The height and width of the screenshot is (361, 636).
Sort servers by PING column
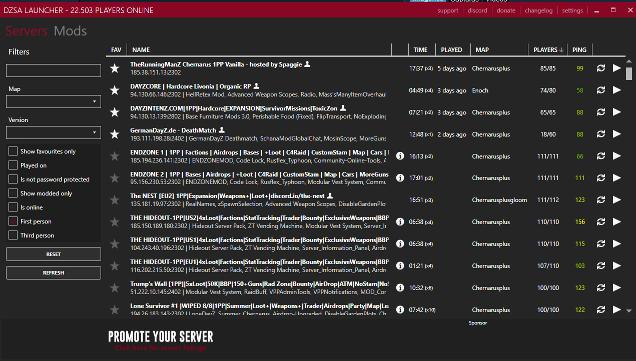579,49
